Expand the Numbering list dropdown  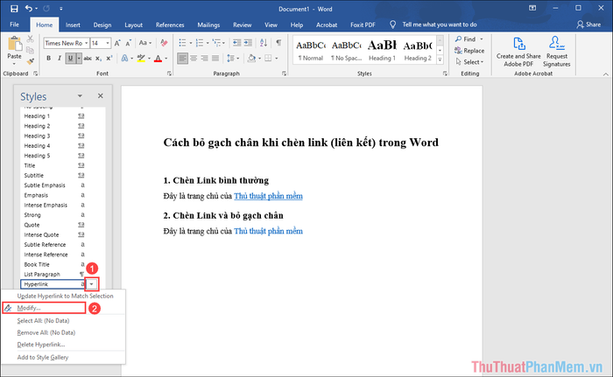[208, 43]
